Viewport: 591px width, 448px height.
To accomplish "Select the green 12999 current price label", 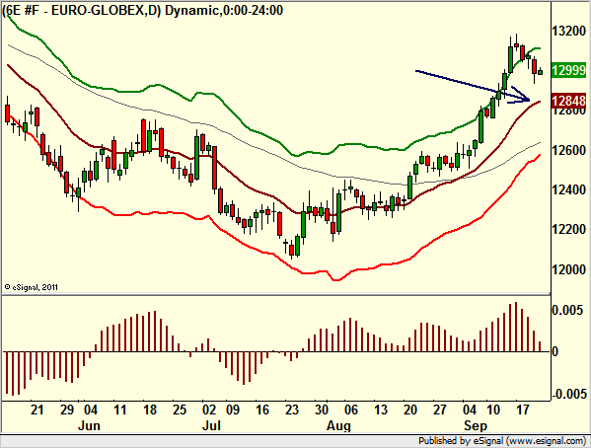I will click(x=569, y=70).
